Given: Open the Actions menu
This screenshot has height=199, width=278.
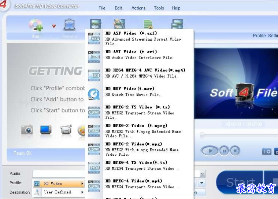Looking at the screenshot, I should pos(138,8).
